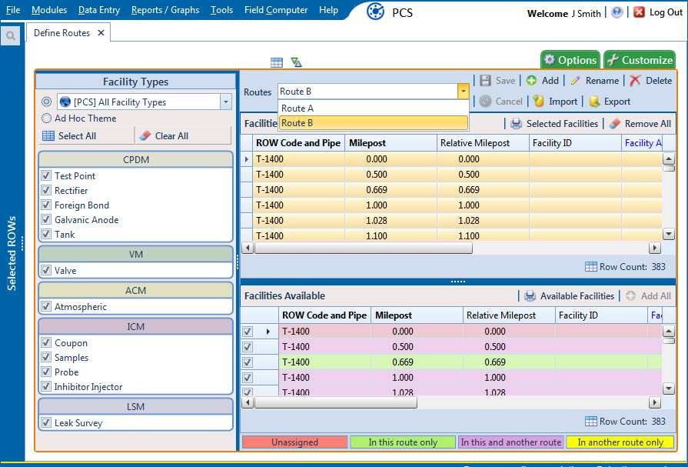This screenshot has height=467, width=688.
Task: Click the Routes combo box text field
Action: click(367, 92)
